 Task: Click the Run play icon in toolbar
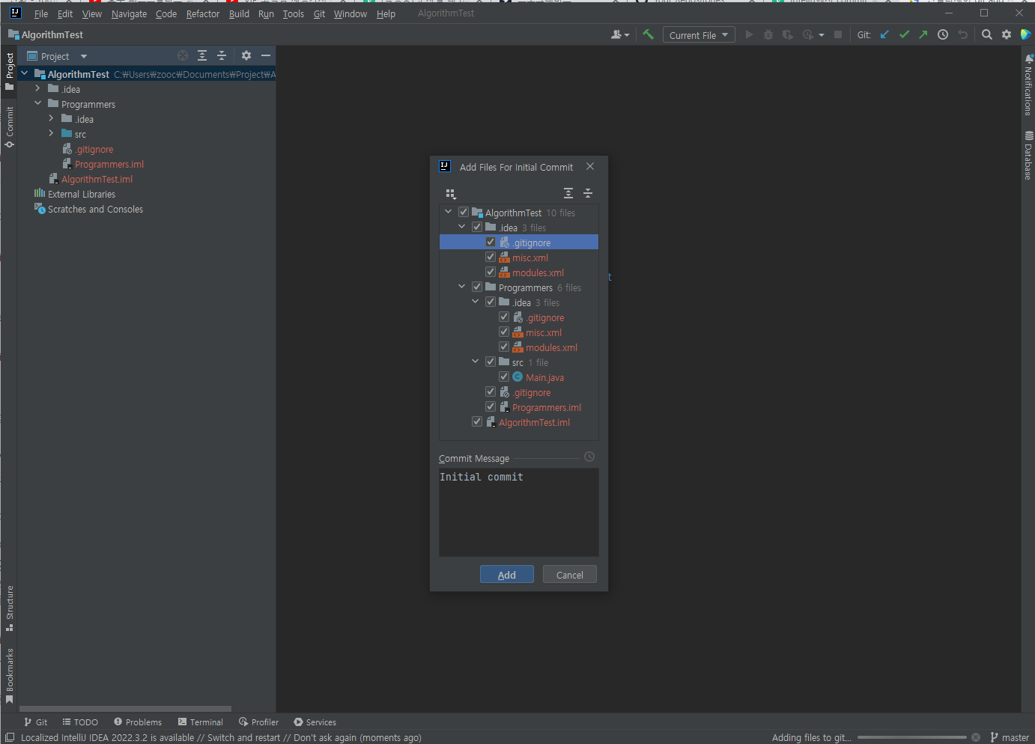(x=749, y=34)
